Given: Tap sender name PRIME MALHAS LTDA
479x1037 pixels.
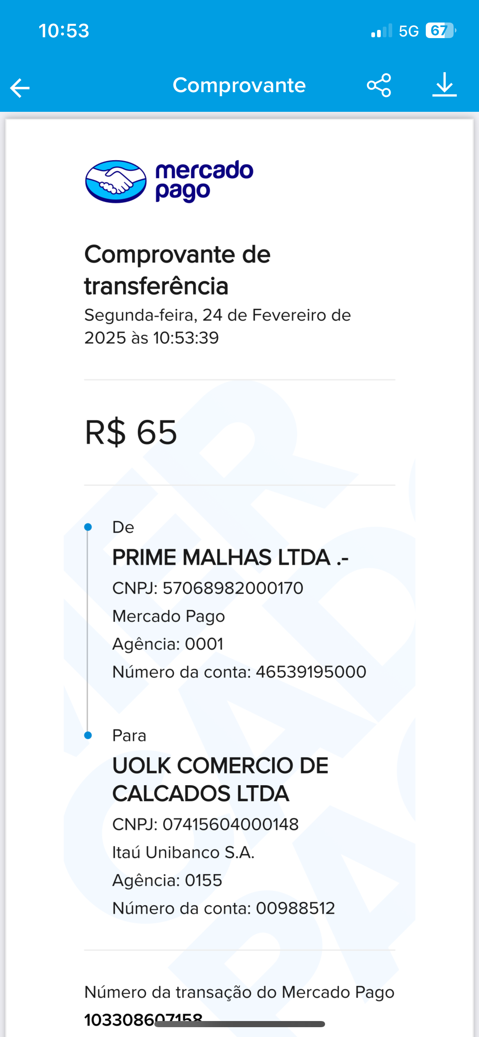Looking at the screenshot, I should (230, 557).
